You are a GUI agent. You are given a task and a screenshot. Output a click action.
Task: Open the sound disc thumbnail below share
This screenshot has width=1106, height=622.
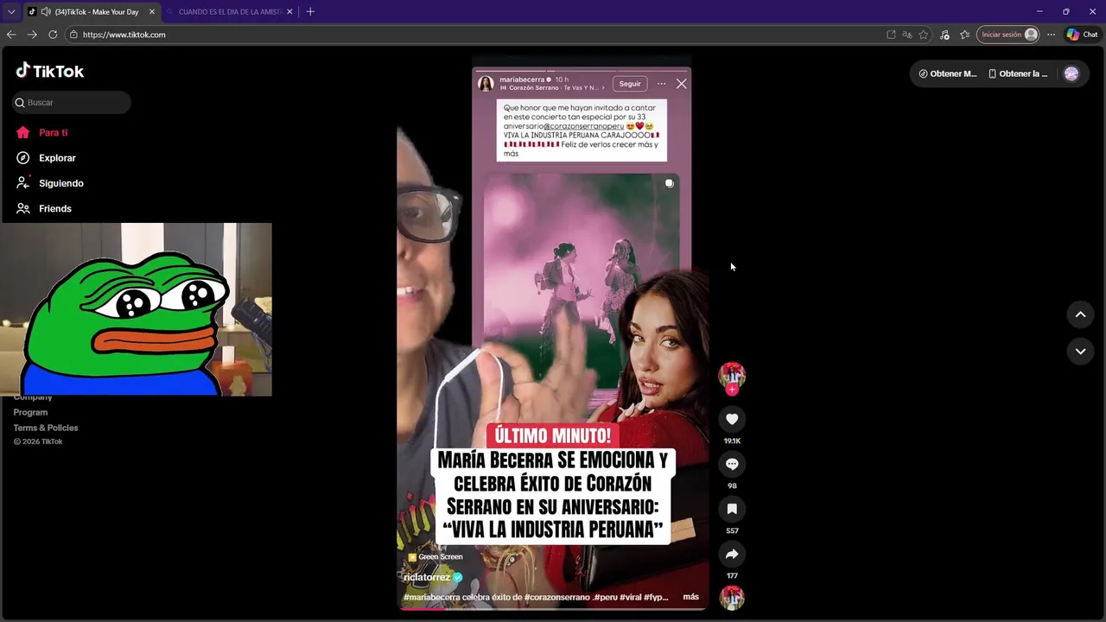tap(732, 598)
